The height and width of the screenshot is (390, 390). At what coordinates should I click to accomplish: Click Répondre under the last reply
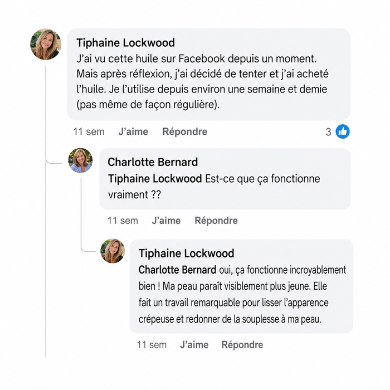coord(242,345)
